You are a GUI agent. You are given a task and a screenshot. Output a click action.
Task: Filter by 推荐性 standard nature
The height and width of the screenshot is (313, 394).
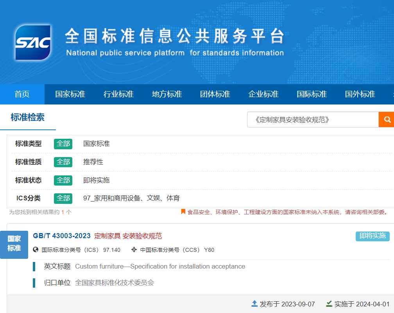(x=93, y=162)
